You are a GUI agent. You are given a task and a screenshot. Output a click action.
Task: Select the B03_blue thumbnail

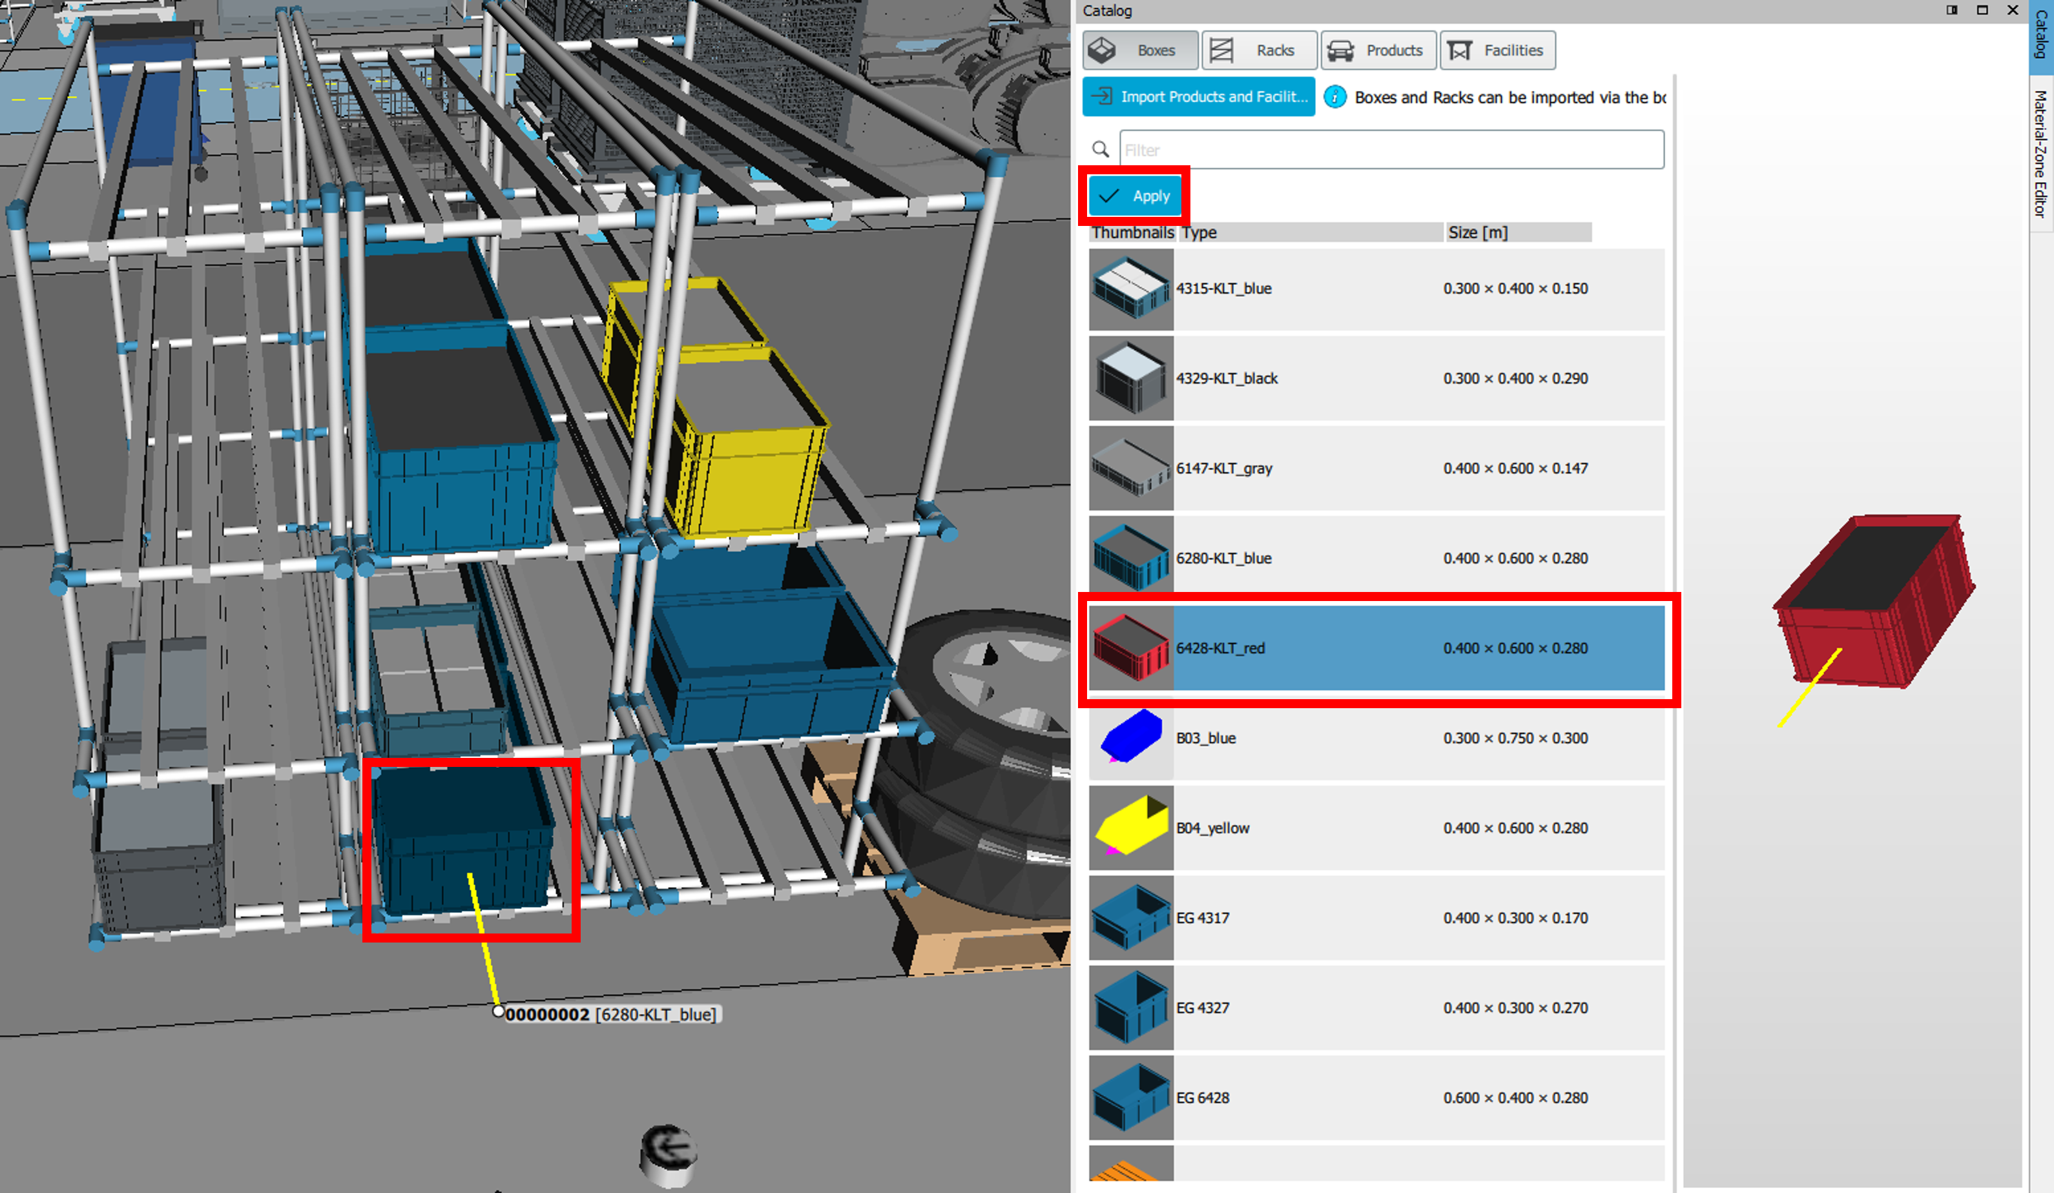[x=1132, y=739]
